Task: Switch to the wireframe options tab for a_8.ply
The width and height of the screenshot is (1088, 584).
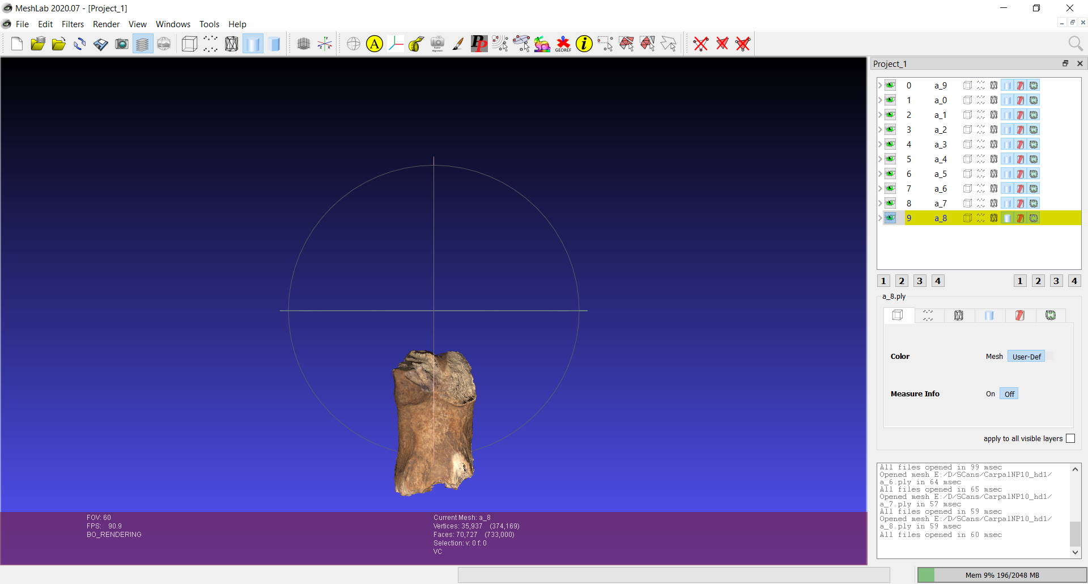Action: (x=959, y=315)
